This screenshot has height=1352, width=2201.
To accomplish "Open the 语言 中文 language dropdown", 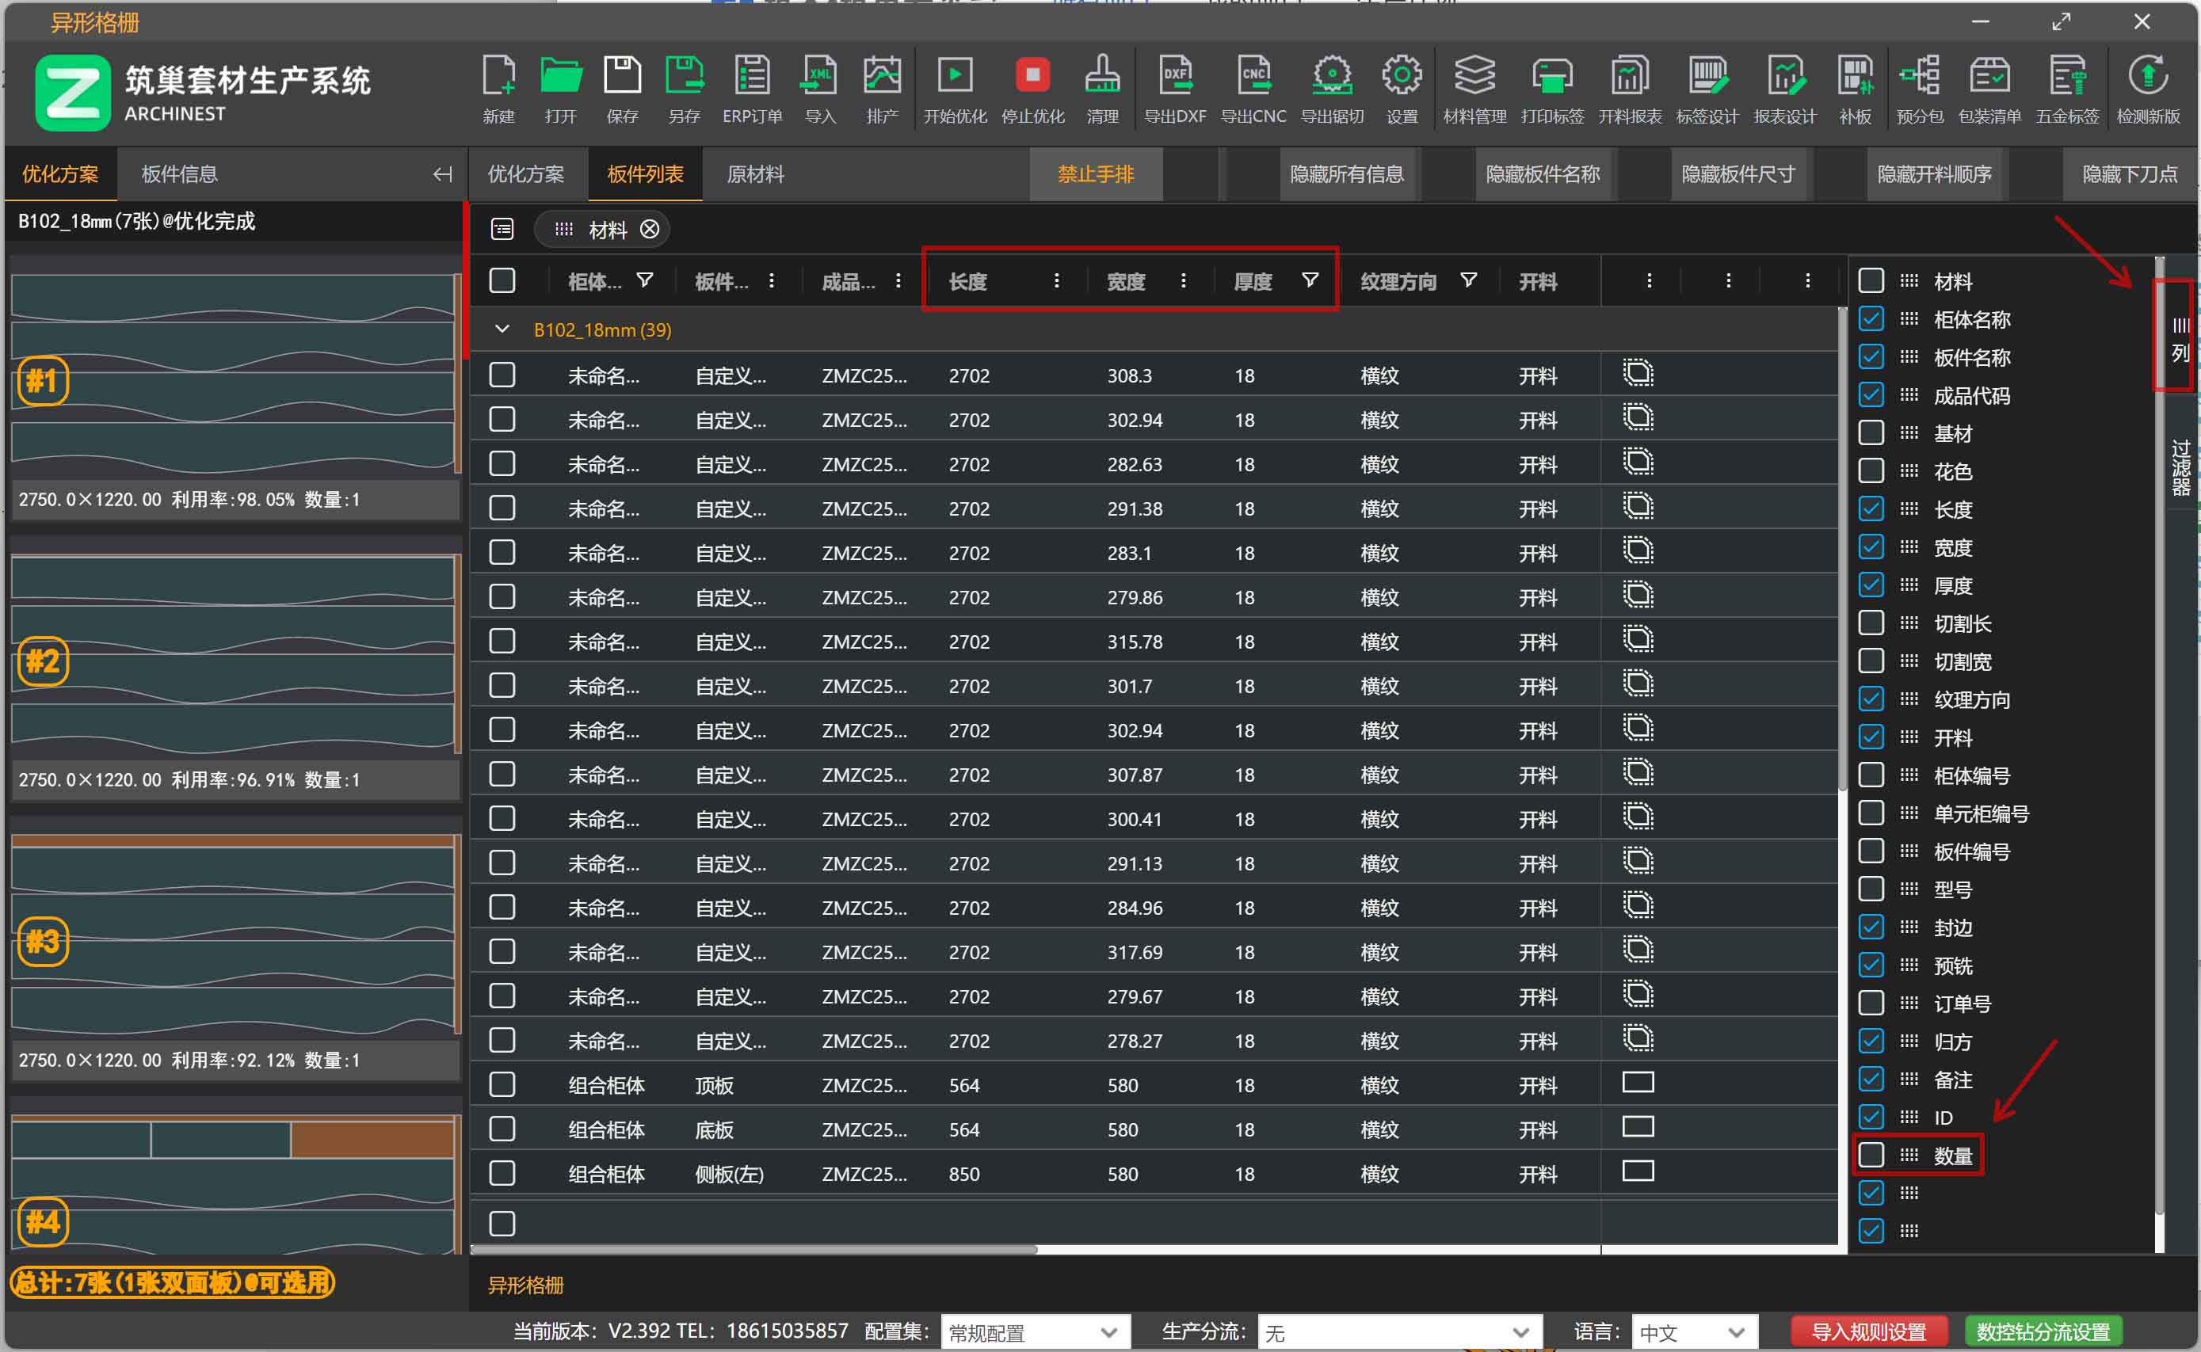I will click(x=1693, y=1332).
